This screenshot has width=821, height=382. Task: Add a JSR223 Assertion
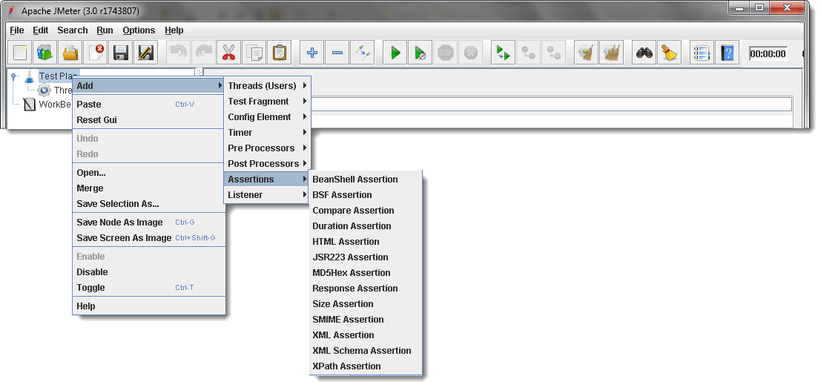tap(366, 257)
